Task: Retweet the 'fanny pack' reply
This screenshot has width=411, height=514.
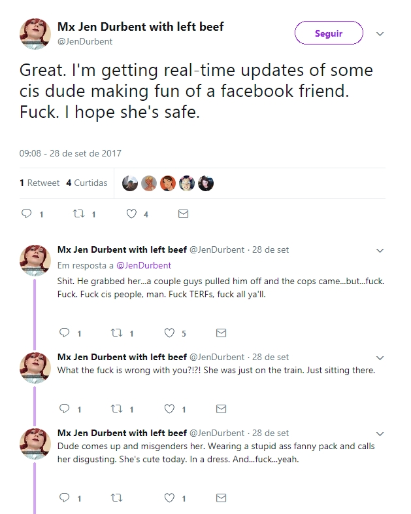Action: coord(116,498)
